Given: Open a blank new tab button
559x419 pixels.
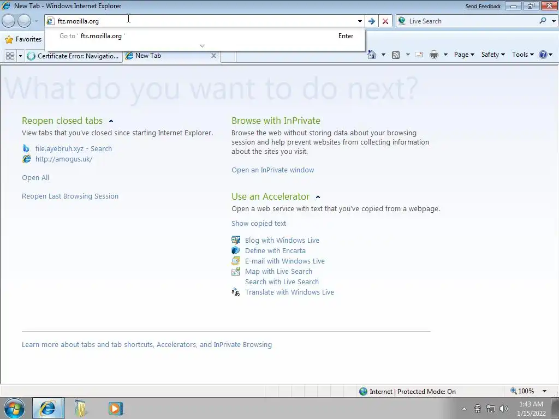Looking at the screenshot, I should click(x=228, y=56).
